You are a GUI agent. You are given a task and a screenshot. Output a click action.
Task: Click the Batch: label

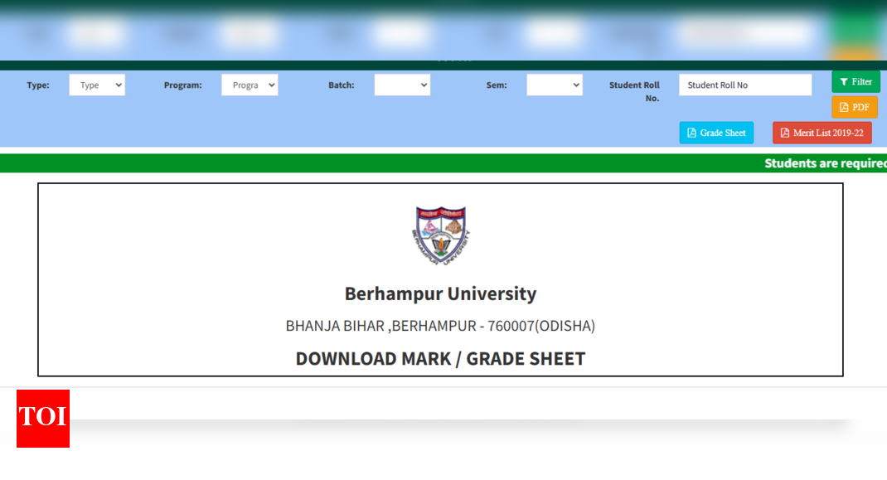point(341,85)
